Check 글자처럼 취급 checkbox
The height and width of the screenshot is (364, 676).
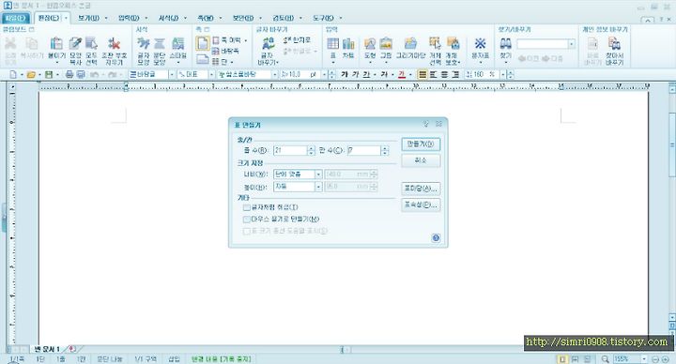click(x=247, y=207)
